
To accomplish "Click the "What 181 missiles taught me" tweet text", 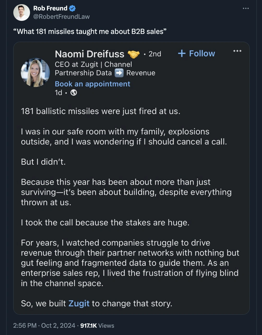I will pos(90,32).
